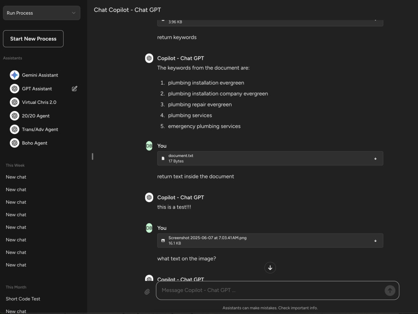Click the DB avatar above the Screenshot attachment
This screenshot has width=418, height=314.
click(x=149, y=228)
